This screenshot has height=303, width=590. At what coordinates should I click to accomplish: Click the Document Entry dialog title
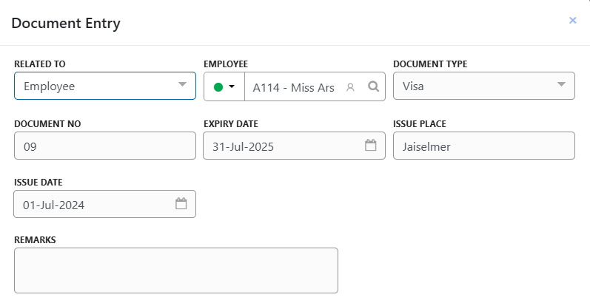(66, 24)
